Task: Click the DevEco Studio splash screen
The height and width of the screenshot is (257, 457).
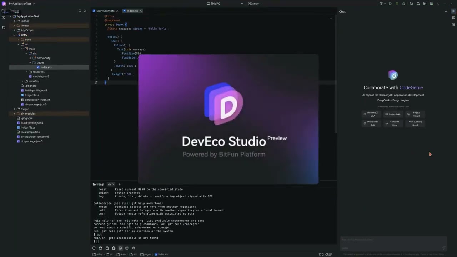Action: [x=228, y=119]
